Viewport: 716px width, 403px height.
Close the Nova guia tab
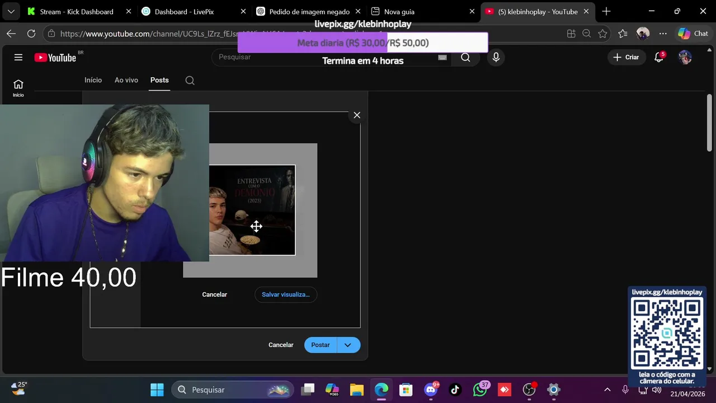coord(472,11)
